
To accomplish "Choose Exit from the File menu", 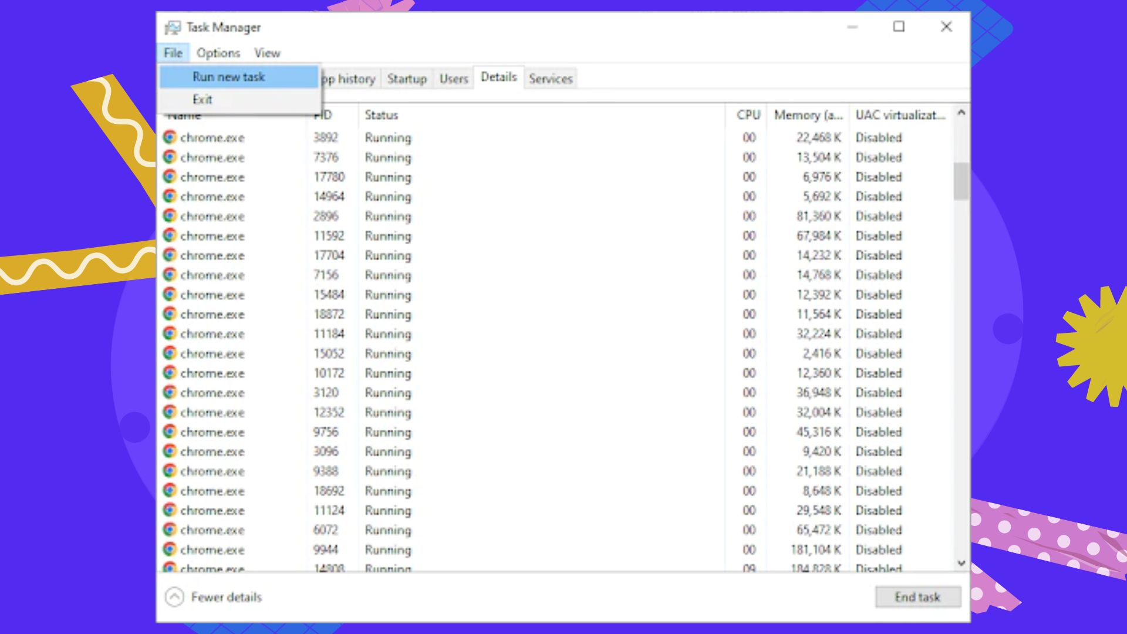I will (239, 99).
